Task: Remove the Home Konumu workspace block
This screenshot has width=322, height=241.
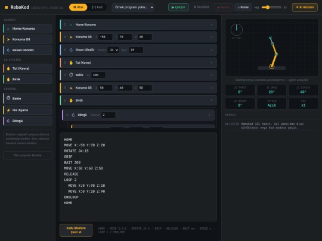Action: (x=212, y=24)
